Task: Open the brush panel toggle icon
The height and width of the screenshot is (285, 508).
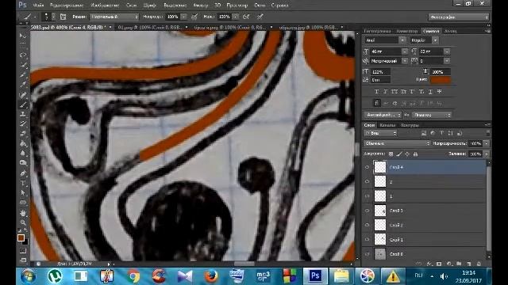Action: (63, 17)
